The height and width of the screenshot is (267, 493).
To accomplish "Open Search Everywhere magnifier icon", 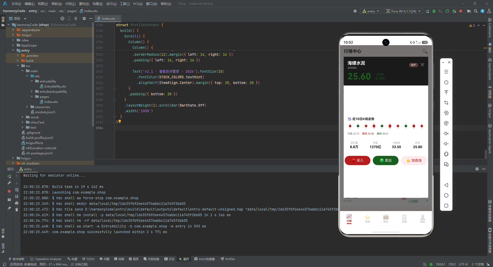I will [x=476, y=11].
